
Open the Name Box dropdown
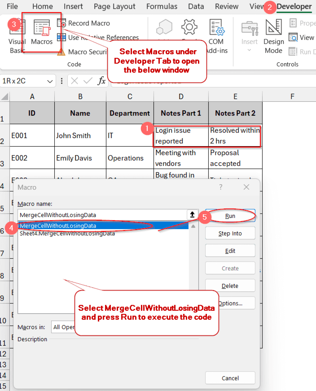coord(50,81)
